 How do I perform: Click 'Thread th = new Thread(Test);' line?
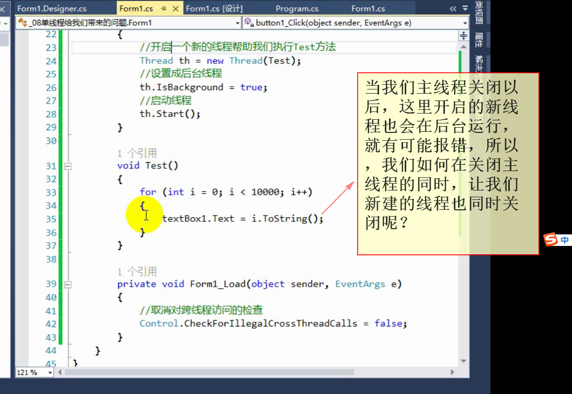[220, 61]
